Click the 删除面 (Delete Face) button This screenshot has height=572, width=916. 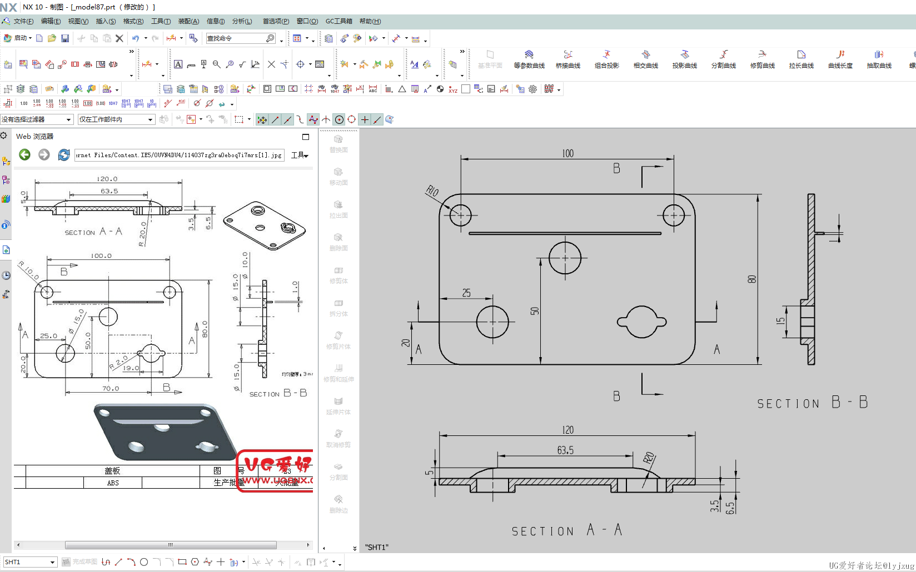click(x=338, y=242)
